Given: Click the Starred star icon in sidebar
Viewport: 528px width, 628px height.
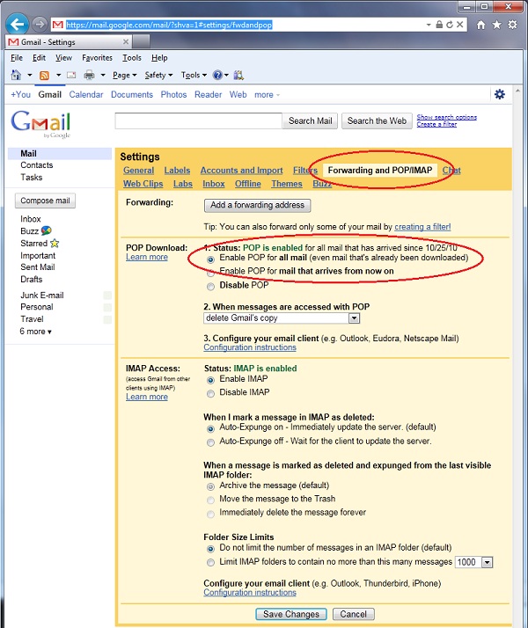Looking at the screenshot, I should point(55,243).
